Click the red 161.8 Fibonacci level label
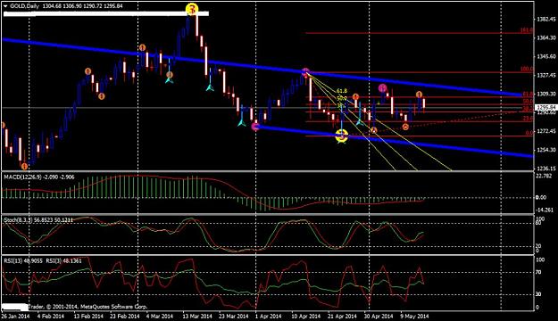 [x=527, y=30]
